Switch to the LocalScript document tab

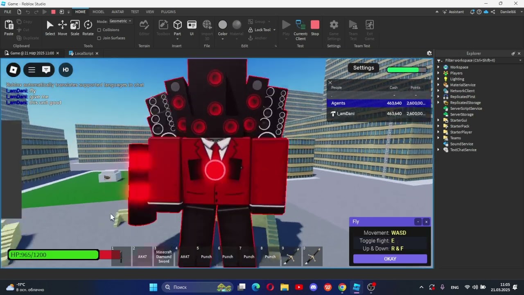click(x=84, y=53)
